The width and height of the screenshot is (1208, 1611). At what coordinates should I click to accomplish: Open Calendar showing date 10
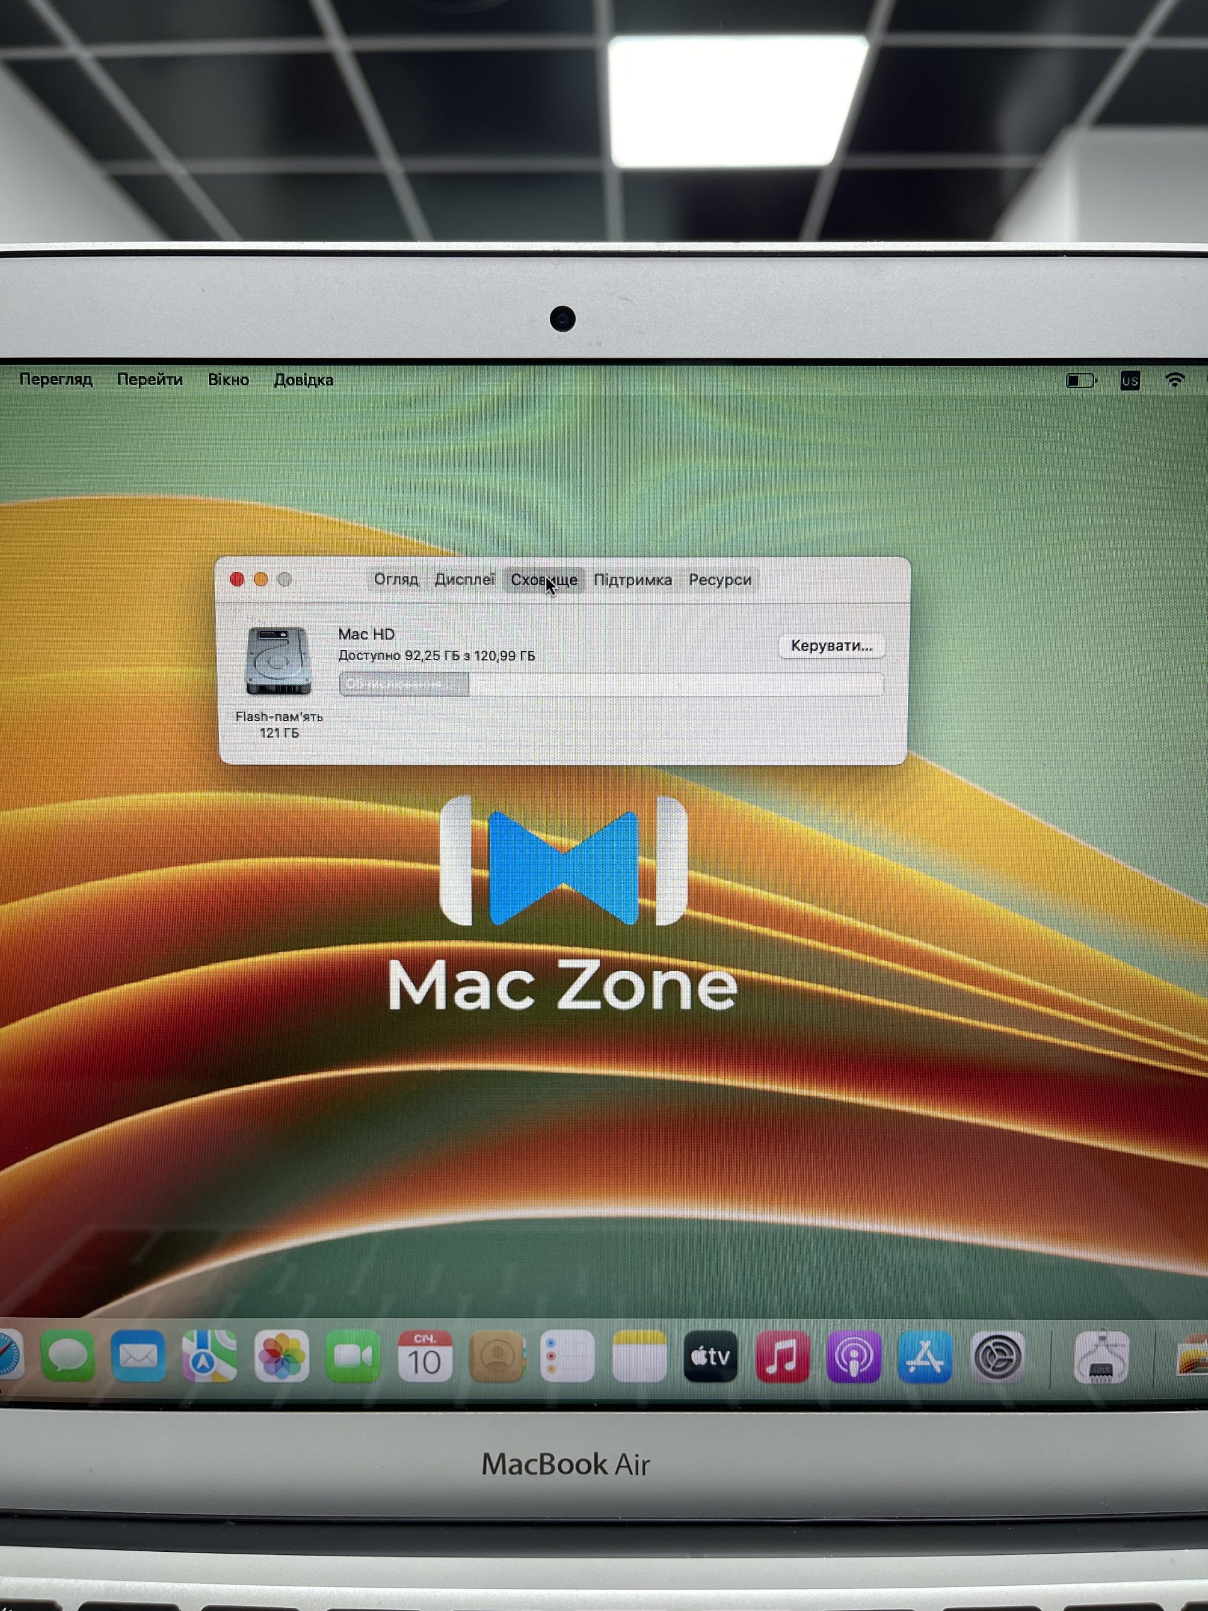click(x=425, y=1356)
